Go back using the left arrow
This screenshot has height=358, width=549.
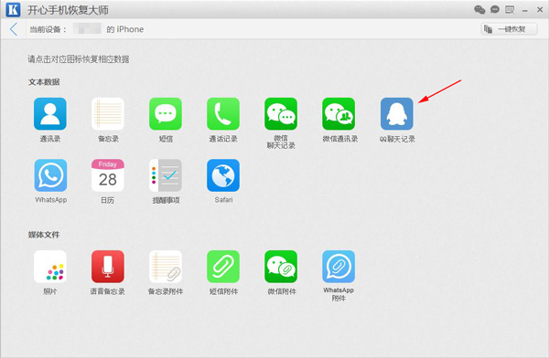[14, 29]
